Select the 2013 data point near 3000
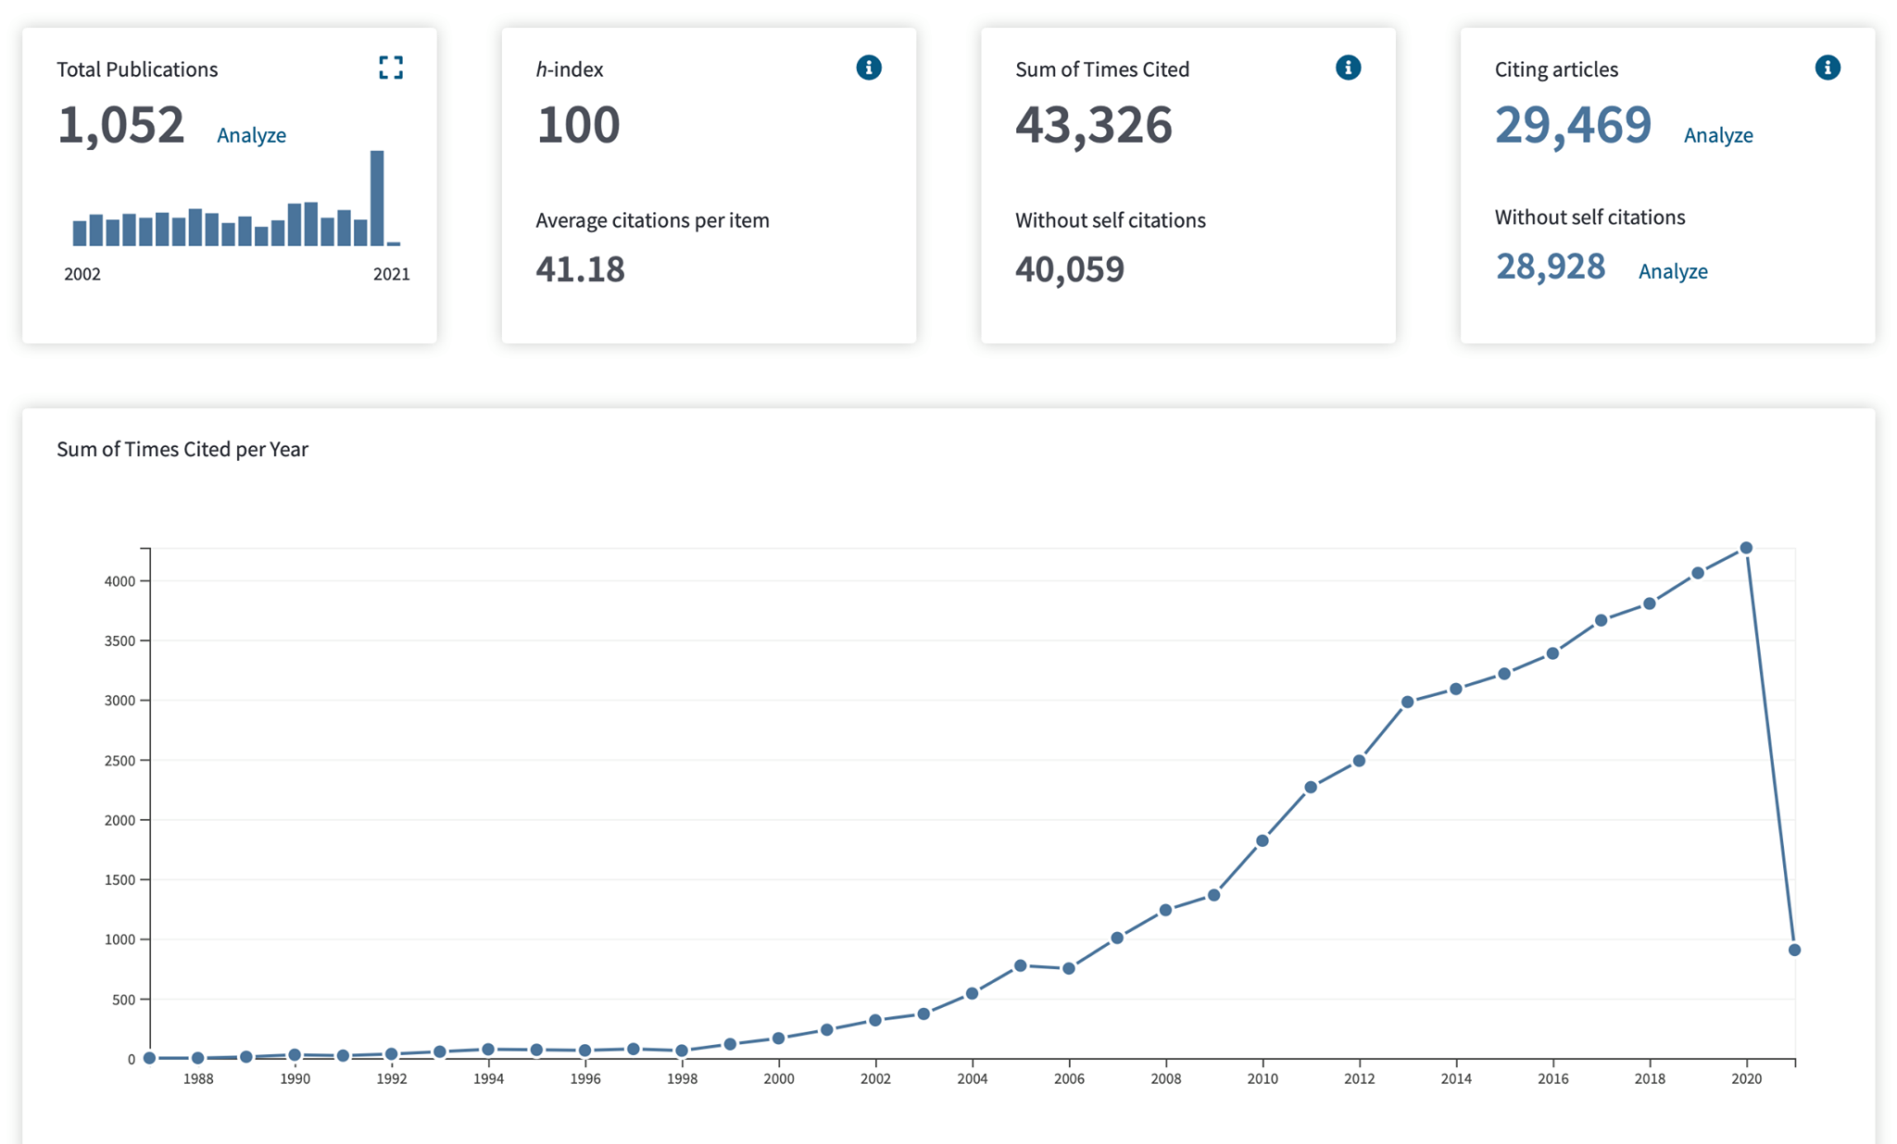Screen dimensions: 1897x1144 point(1407,702)
